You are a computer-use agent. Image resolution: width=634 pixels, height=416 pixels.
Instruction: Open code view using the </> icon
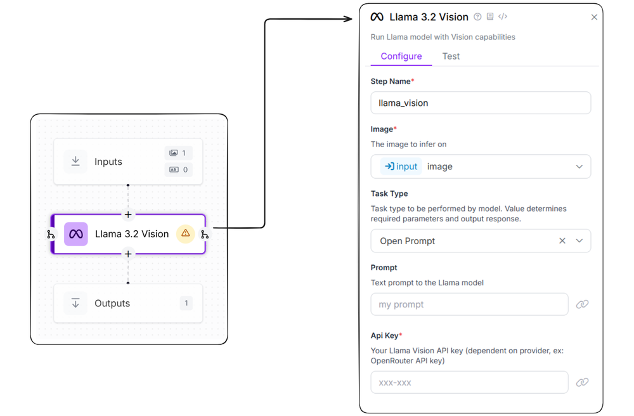502,17
